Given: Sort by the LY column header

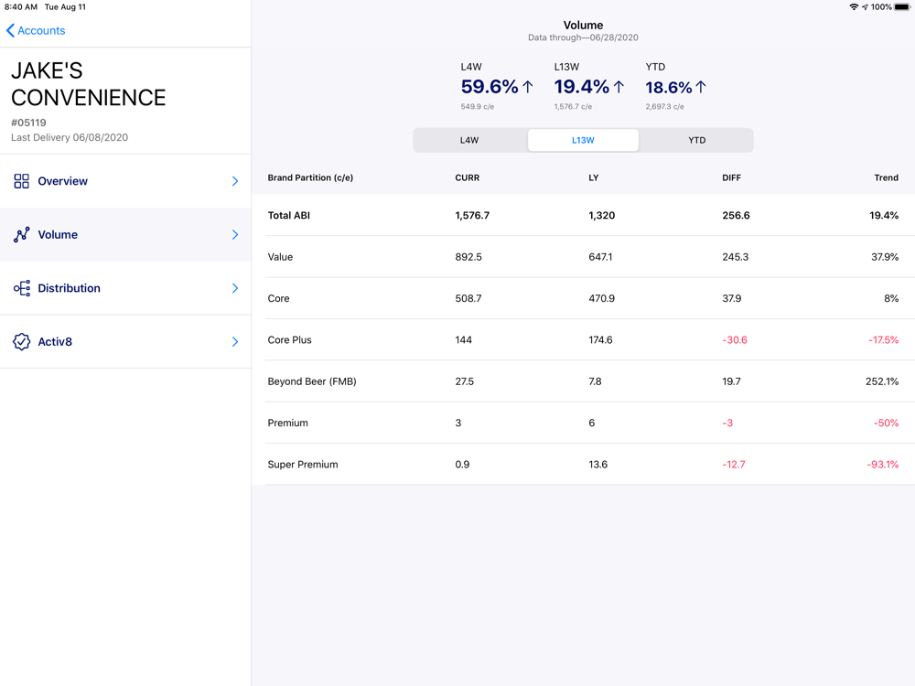Looking at the screenshot, I should tap(594, 178).
